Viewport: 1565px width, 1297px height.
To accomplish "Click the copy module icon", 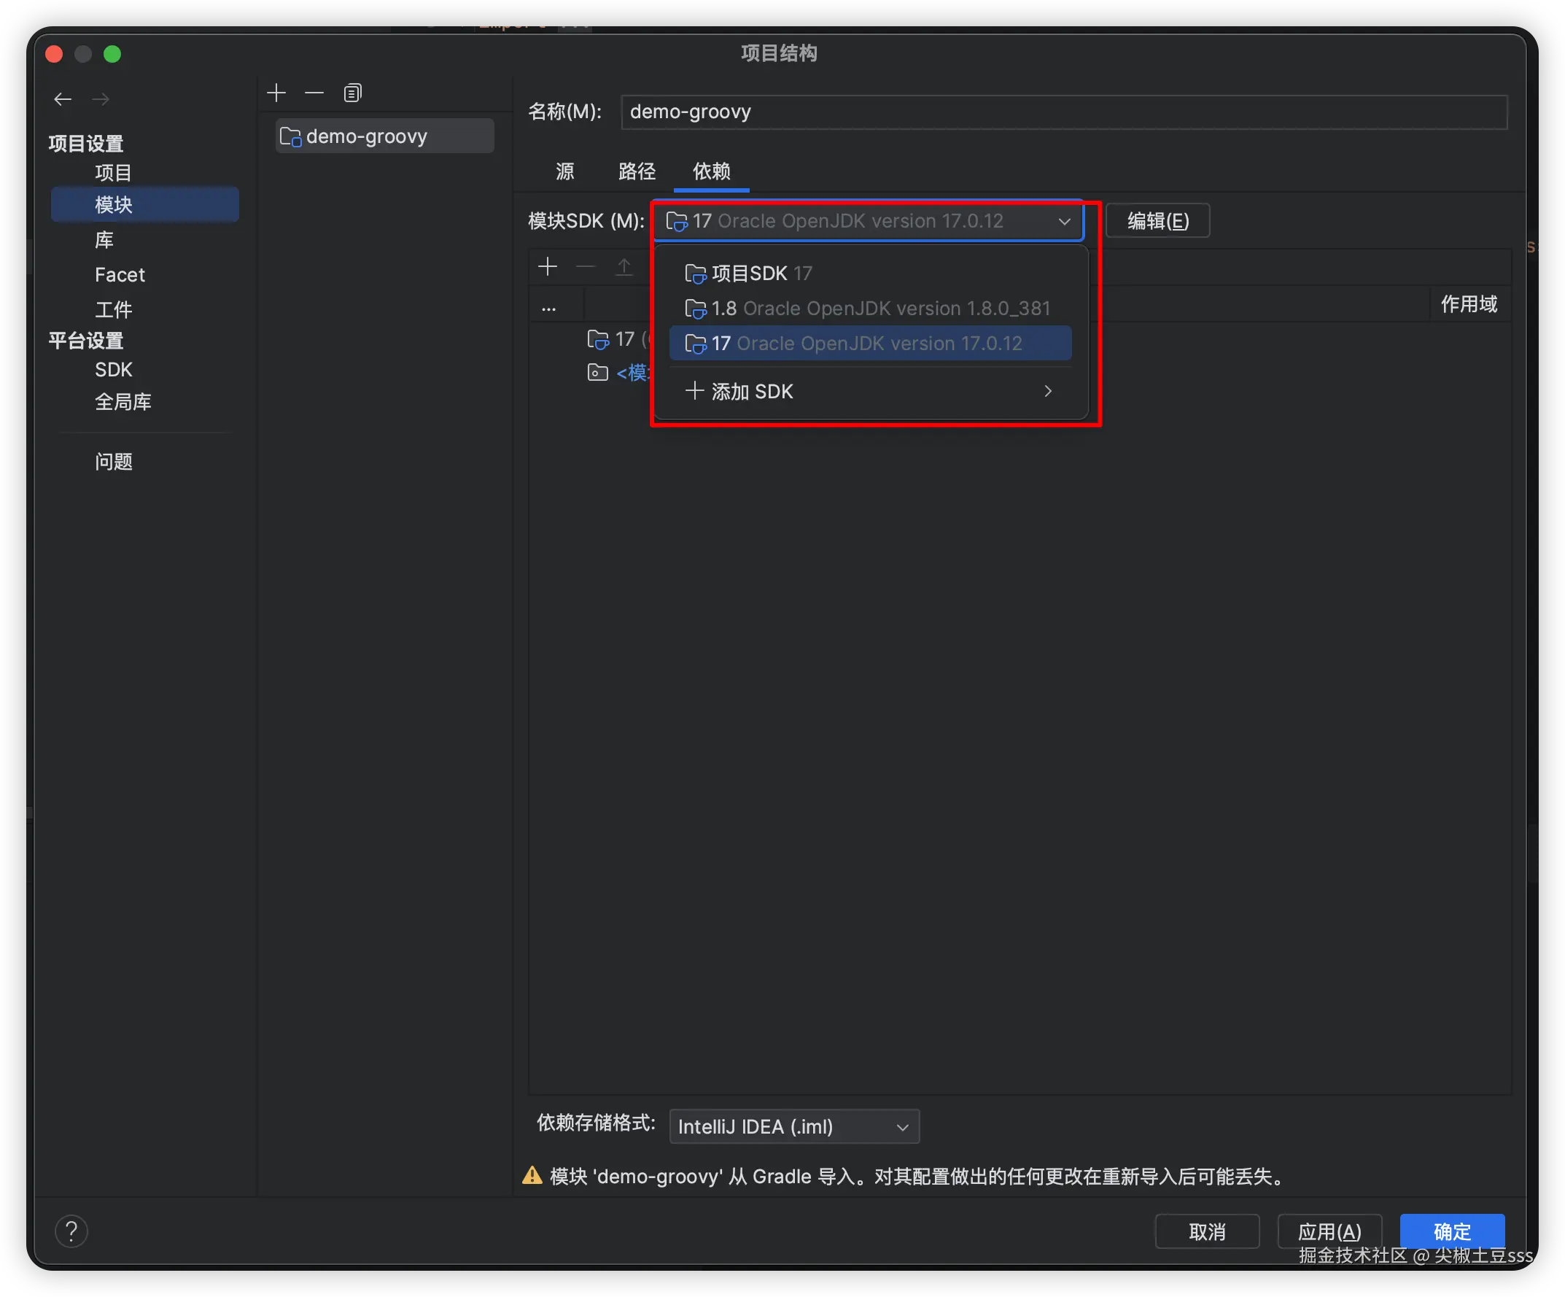I will click(x=352, y=93).
